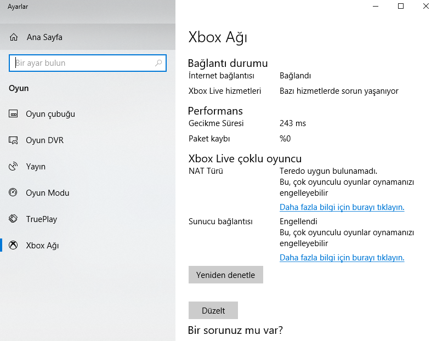Click the 'Xbox Live hizmetleri' label
The height and width of the screenshot is (341, 437).
225,91
